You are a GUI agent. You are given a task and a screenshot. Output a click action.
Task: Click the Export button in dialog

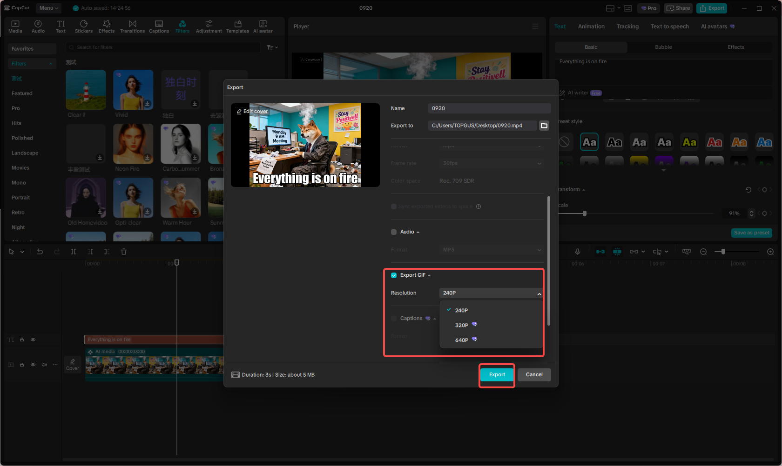[x=497, y=375]
